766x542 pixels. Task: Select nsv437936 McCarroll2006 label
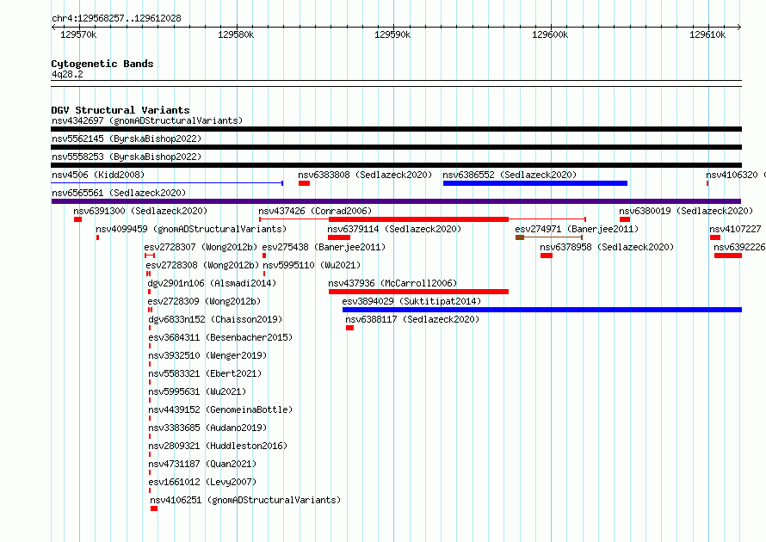(x=392, y=283)
